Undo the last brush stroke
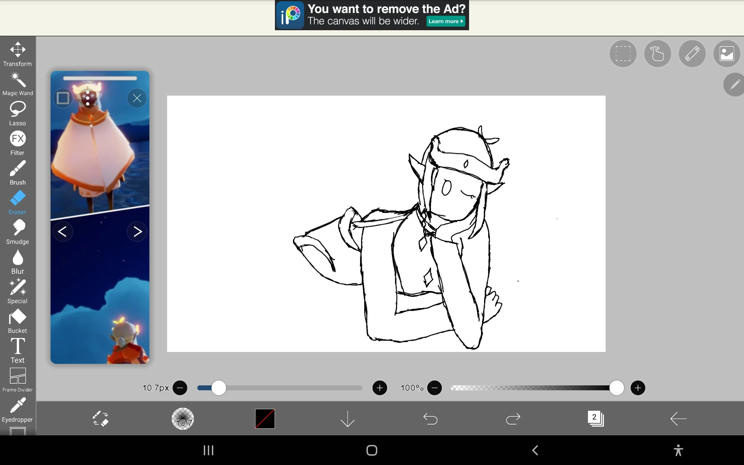The width and height of the screenshot is (744, 465). pyautogui.click(x=430, y=419)
